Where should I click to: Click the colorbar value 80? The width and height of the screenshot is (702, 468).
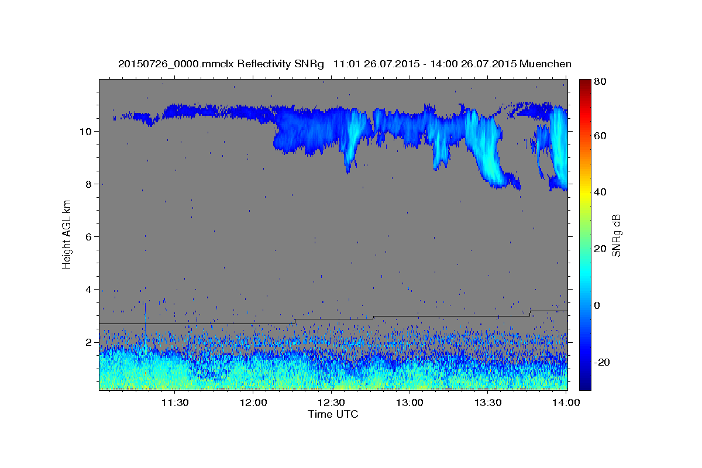pyautogui.click(x=601, y=81)
